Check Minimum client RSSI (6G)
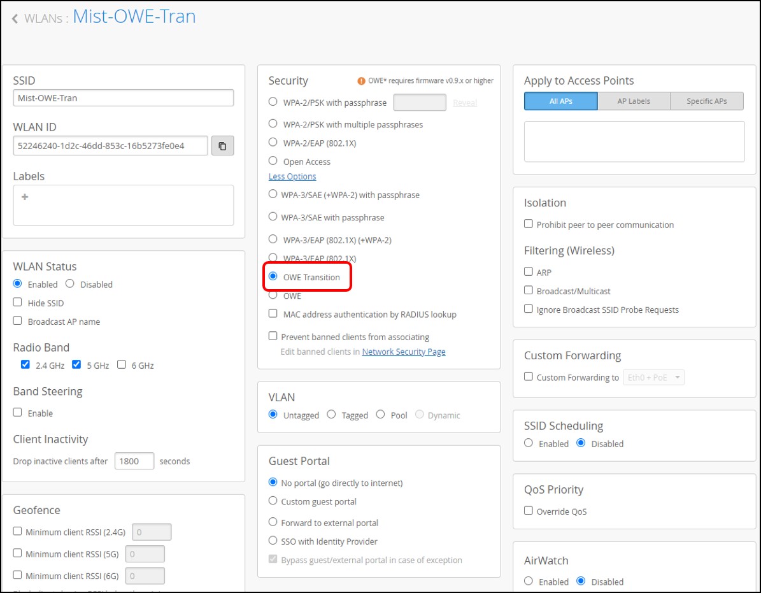761x593 pixels. click(x=17, y=575)
